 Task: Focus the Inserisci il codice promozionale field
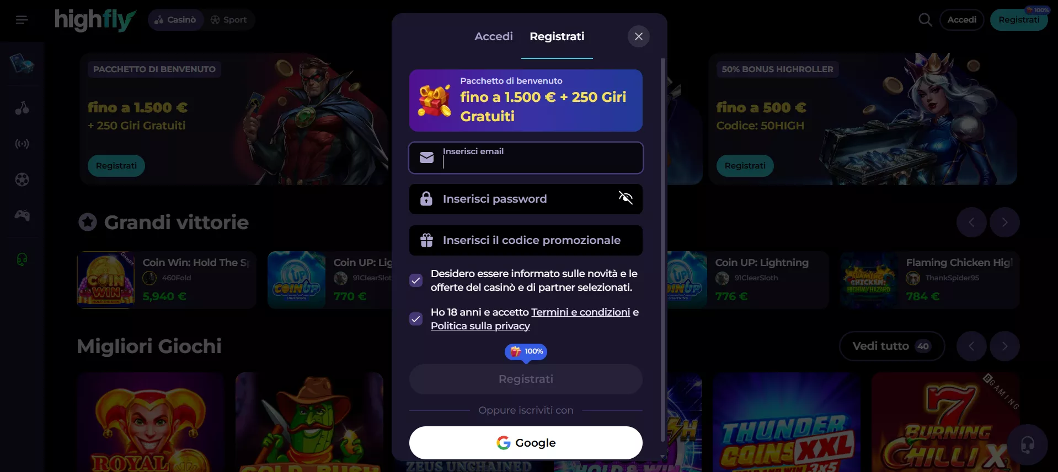coord(526,240)
